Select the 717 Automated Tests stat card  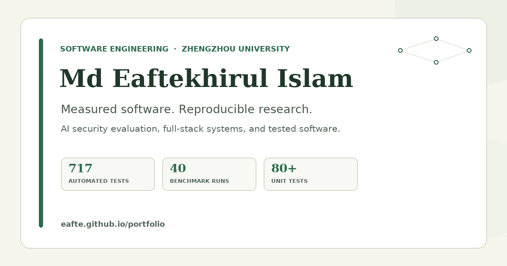(108, 174)
